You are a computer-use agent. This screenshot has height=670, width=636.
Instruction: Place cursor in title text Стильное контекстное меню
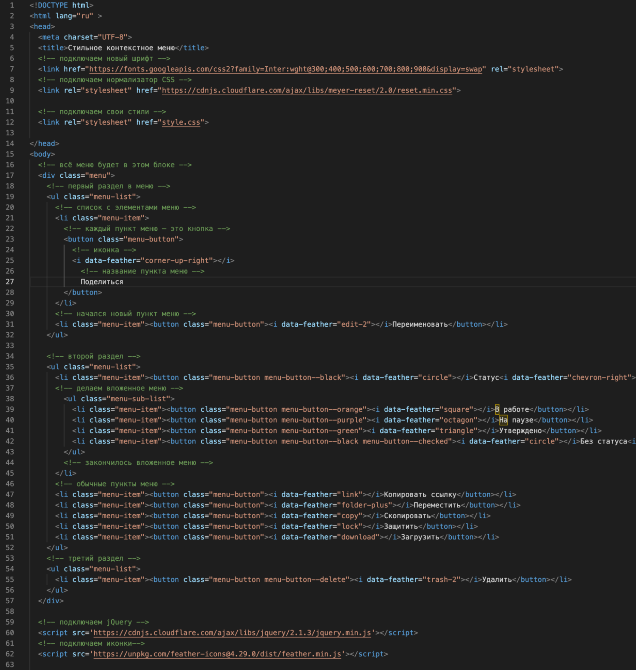(121, 48)
